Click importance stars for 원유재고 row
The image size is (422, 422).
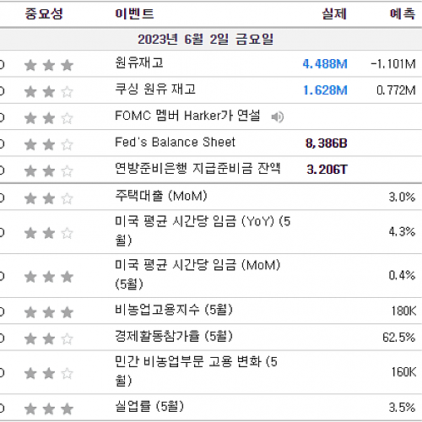click(49, 65)
